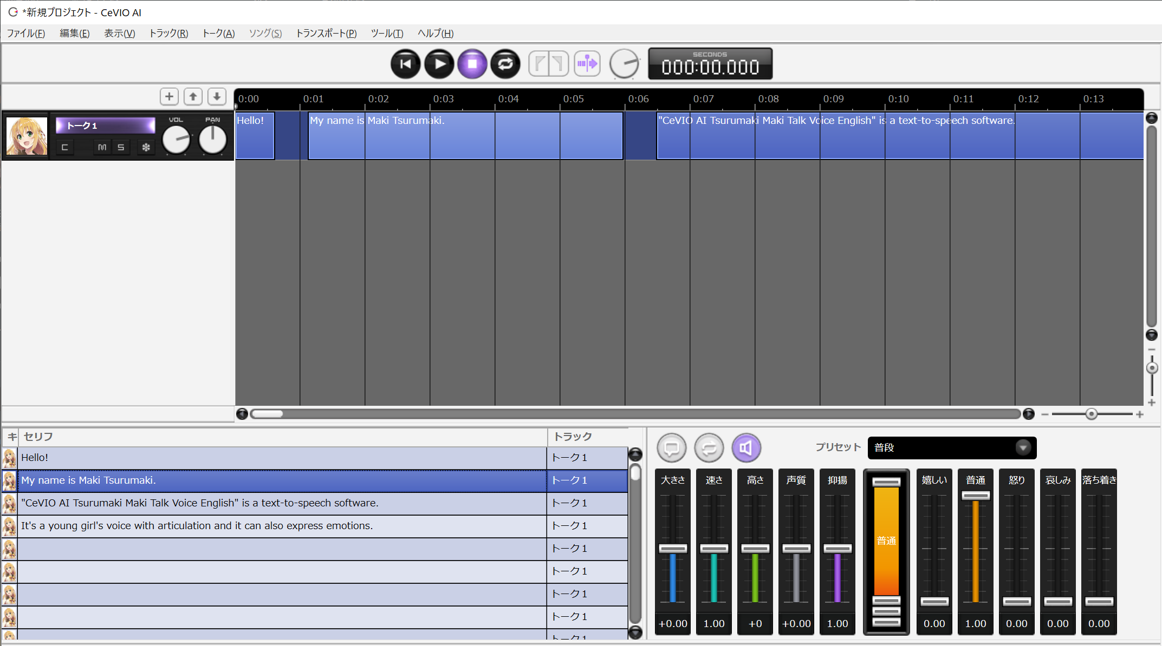Click the キ column header

click(11, 437)
